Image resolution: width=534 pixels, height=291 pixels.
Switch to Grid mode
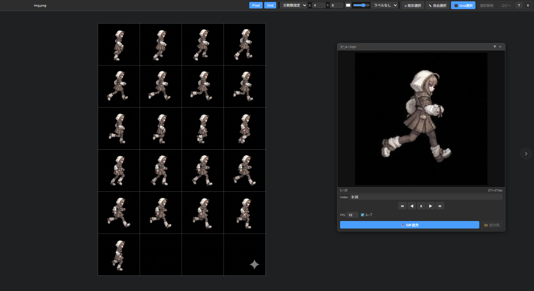270,5
